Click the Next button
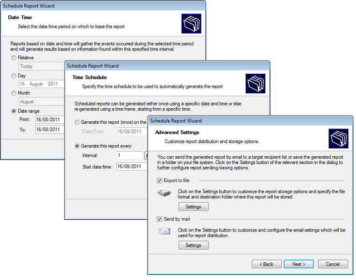This screenshot has width=356, height=280. pyautogui.click(x=299, y=264)
